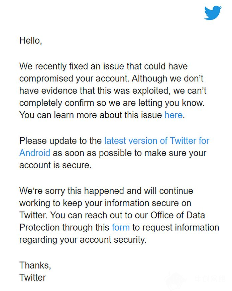232x291 pixels.
Task: Open the Data Protection 'form' link
Action: [121, 227]
